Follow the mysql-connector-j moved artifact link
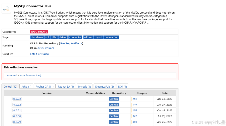Image resolution: width=226 pixels, height=126 pixels. pyautogui.click(x=31, y=75)
